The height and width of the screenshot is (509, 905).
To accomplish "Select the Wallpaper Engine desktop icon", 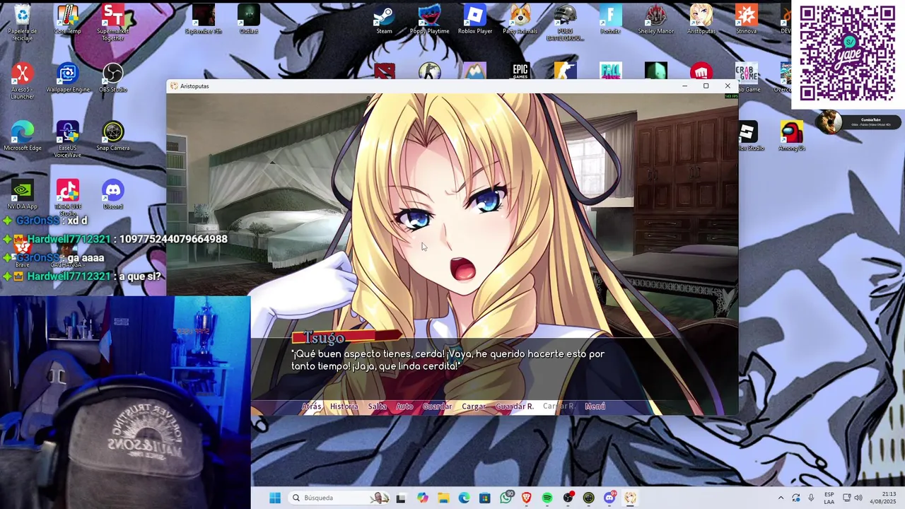I will click(x=67, y=78).
